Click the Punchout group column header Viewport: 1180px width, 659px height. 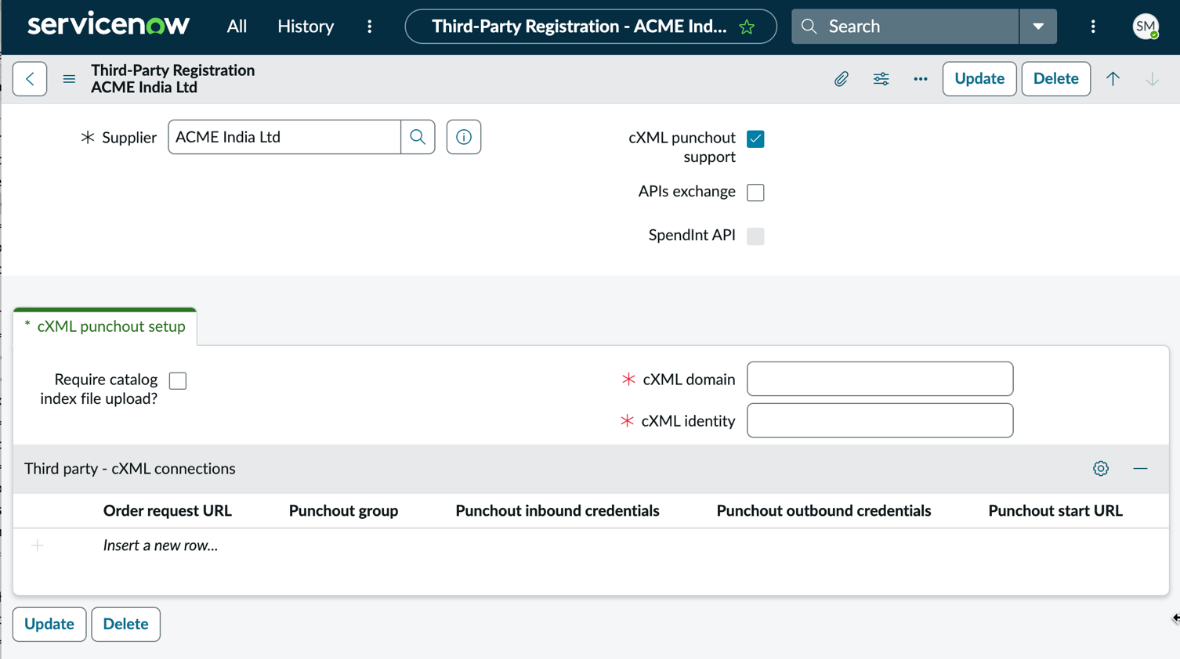click(x=343, y=511)
